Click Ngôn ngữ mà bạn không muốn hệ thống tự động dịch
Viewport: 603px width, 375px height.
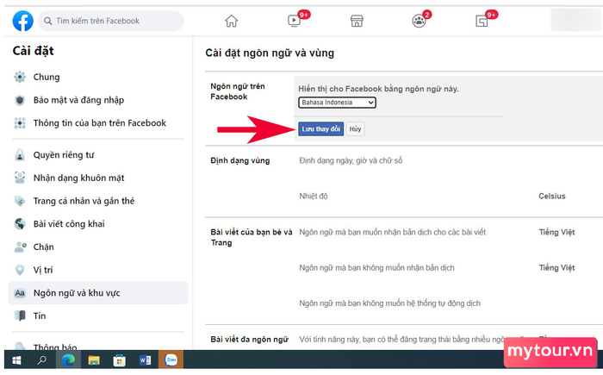[390, 303]
